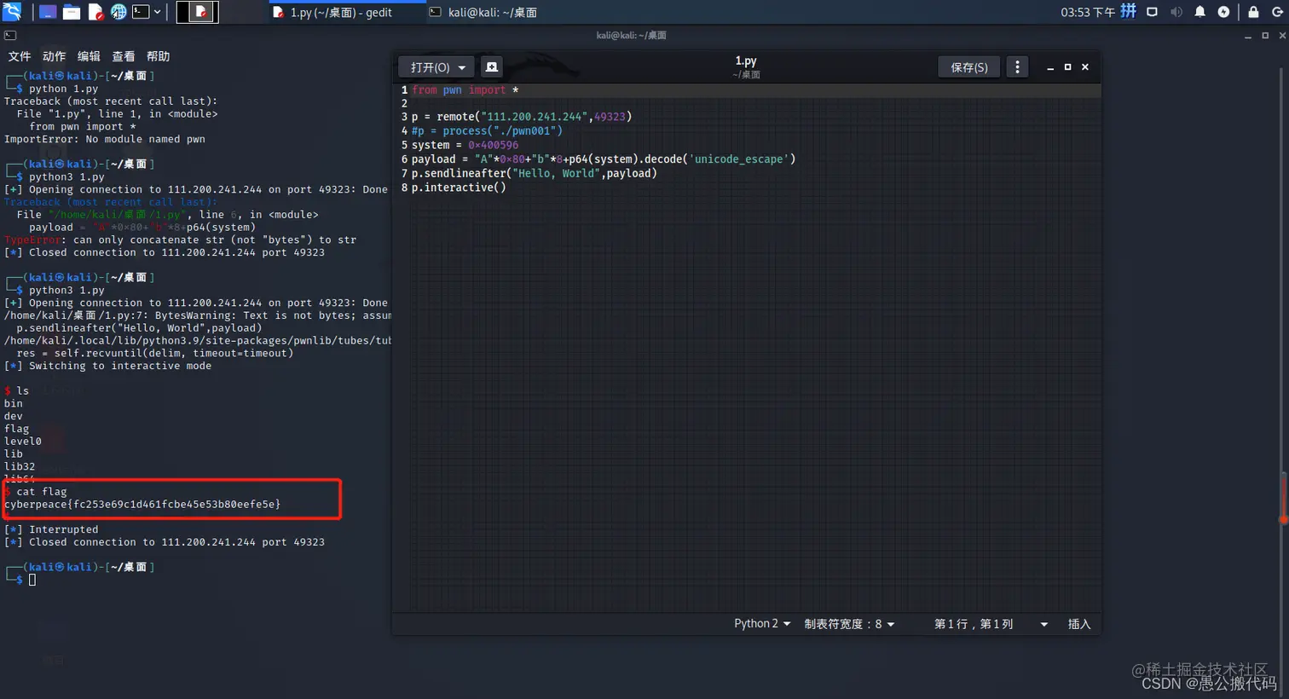Minimize the gedit window

coord(1050,67)
